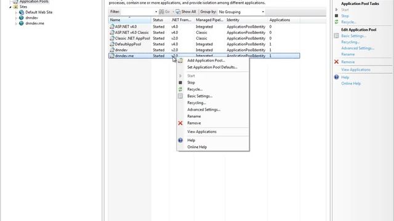Image resolution: width=394 pixels, height=221 pixels.
Task: Click the dnndev.me site globe icon in tree
Action: (22, 23)
